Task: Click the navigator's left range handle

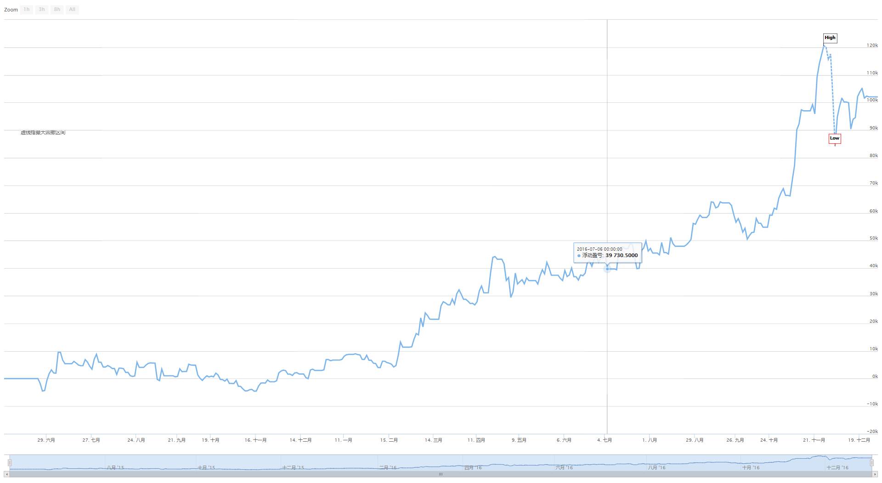Action: [x=9, y=462]
